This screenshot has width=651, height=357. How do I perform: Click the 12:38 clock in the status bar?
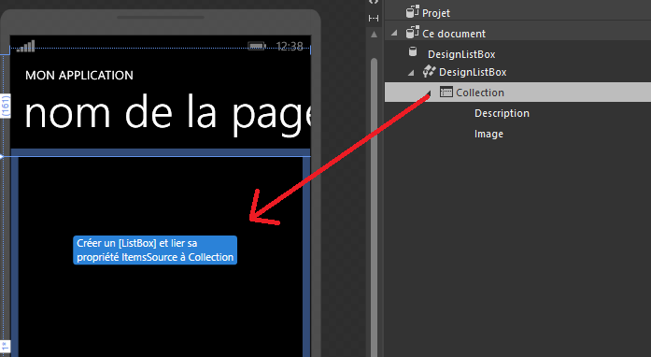coord(290,46)
